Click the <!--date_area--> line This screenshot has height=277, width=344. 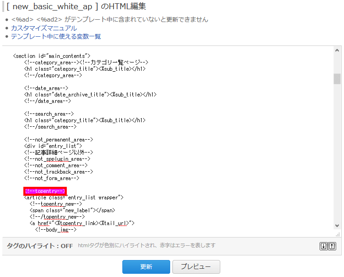pos(46,88)
